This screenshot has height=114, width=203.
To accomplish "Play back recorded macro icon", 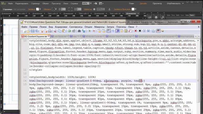I will click(x=144, y=31).
